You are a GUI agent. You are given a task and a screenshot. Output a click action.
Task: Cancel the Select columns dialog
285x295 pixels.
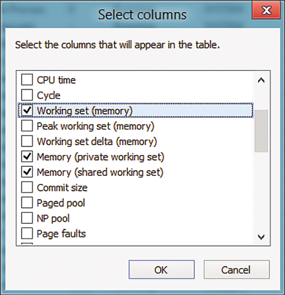236,270
